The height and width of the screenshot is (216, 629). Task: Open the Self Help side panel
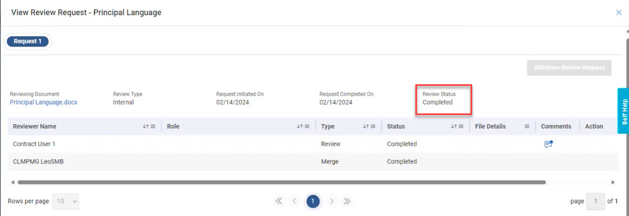coord(623,112)
